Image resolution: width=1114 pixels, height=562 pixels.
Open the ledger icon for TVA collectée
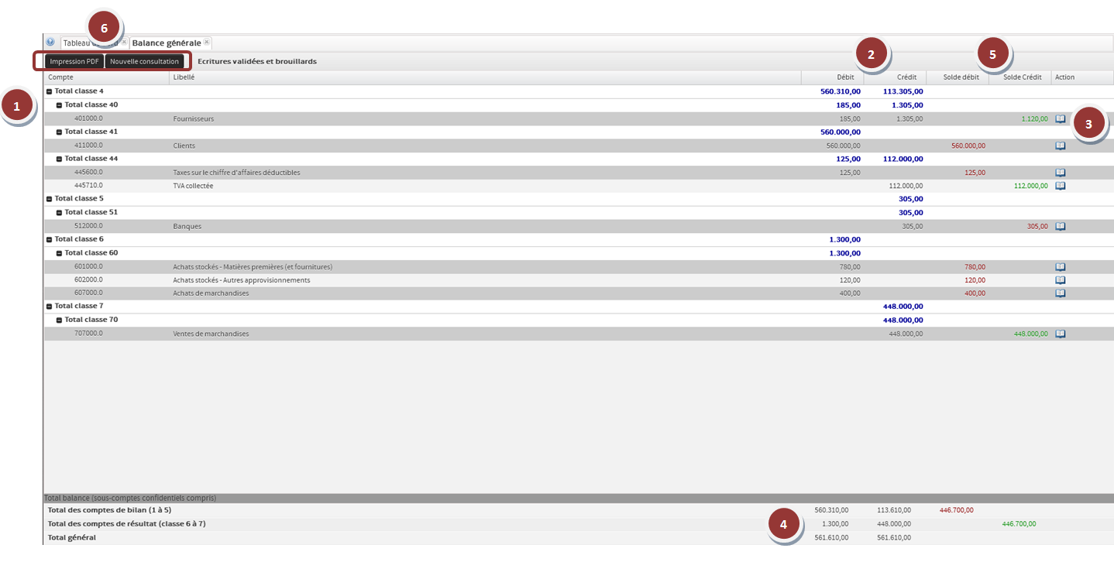[1061, 186]
